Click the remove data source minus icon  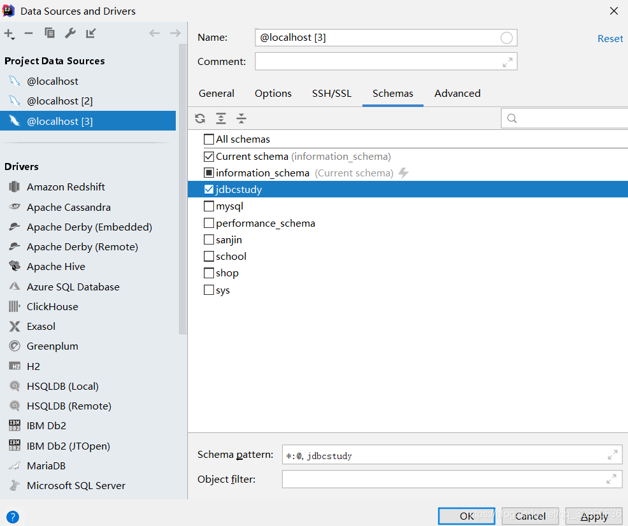coord(29,33)
